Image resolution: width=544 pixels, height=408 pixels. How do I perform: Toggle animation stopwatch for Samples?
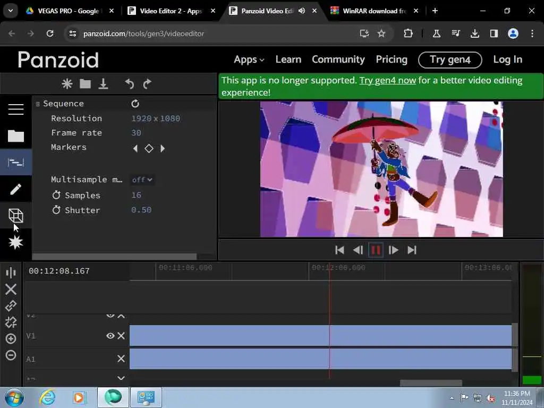56,195
